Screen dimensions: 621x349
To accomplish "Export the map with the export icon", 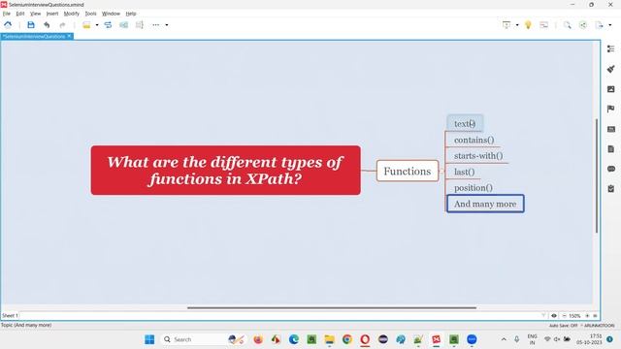I will pyautogui.click(x=600, y=25).
